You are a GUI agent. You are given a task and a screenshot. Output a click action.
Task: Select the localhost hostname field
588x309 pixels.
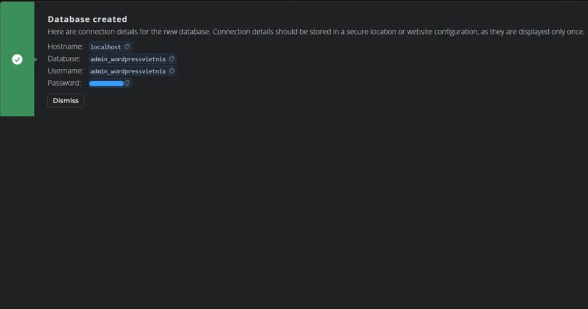(106, 47)
